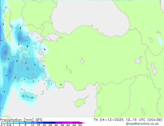Click the "0.5" legend scale label
Viewport: 164px width, 126px height.
click(9, 125)
